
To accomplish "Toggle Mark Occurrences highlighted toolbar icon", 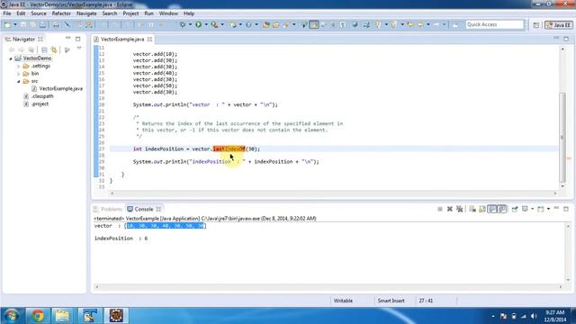I will [x=314, y=24].
